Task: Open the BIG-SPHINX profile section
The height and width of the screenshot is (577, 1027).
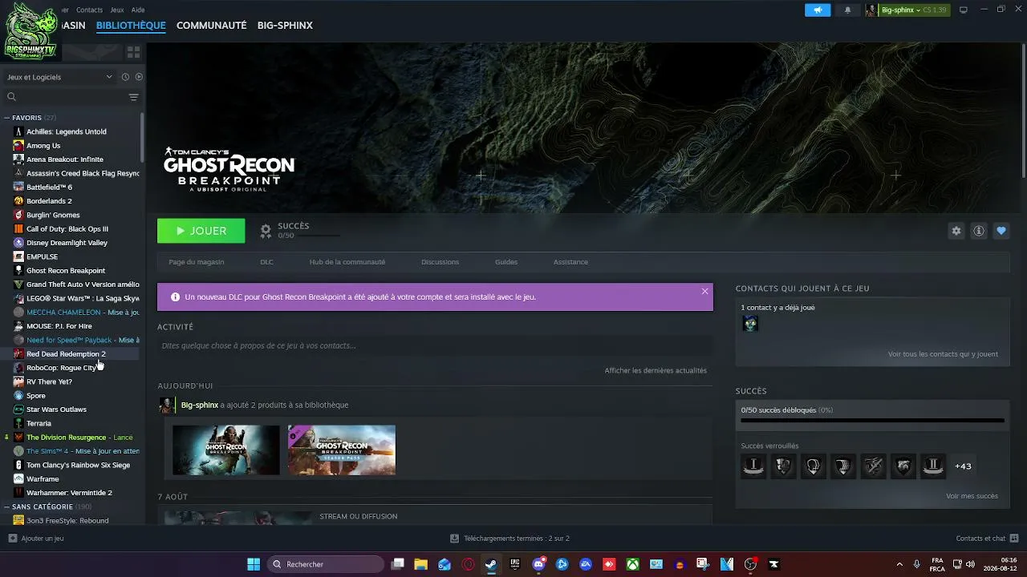Action: click(285, 26)
